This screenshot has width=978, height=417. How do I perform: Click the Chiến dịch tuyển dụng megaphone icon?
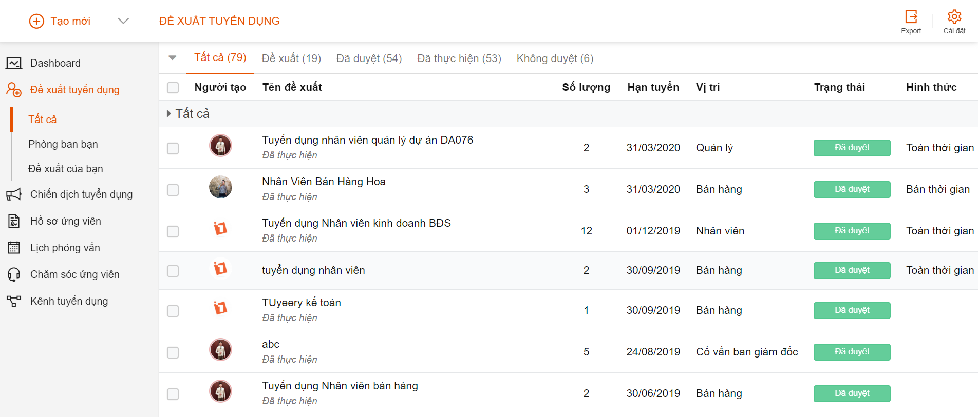coord(14,194)
